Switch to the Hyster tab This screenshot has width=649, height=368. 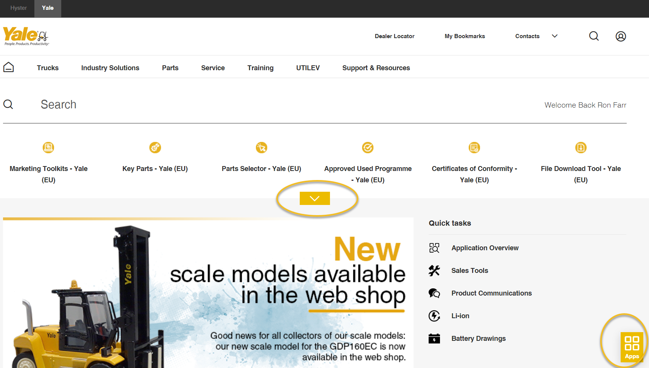click(x=19, y=8)
